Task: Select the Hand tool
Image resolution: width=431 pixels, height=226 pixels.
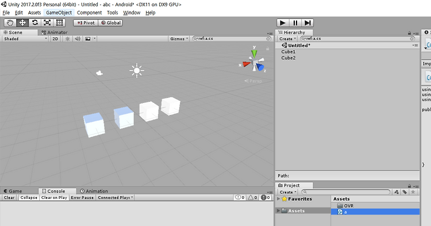Action: pos(10,23)
